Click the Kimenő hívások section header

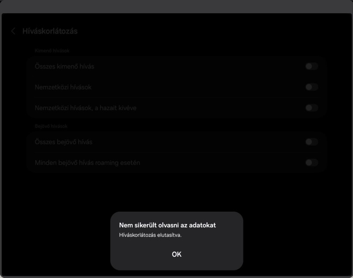(52, 51)
